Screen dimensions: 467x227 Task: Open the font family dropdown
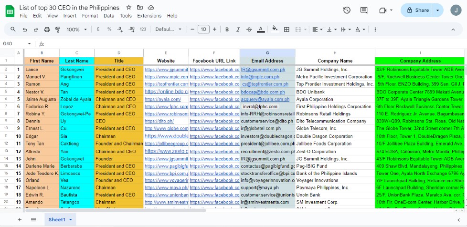(x=168, y=29)
